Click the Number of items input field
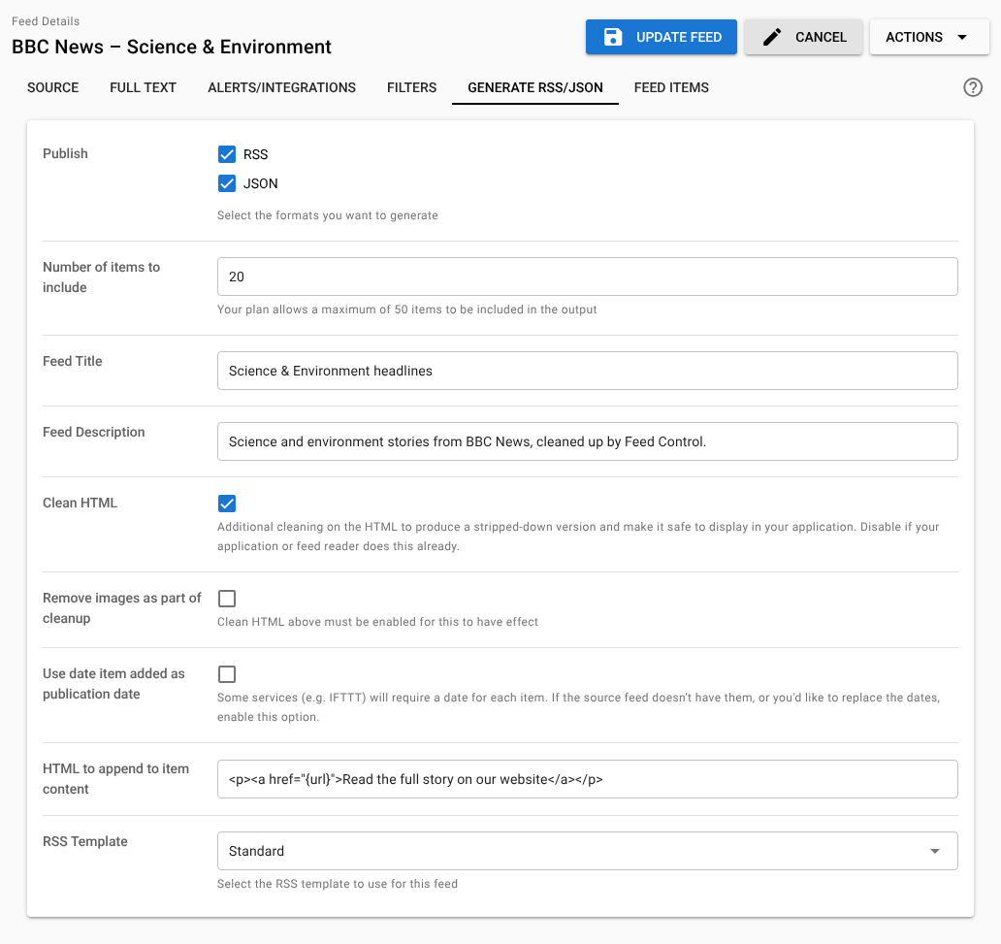This screenshot has height=944, width=1001. point(588,277)
